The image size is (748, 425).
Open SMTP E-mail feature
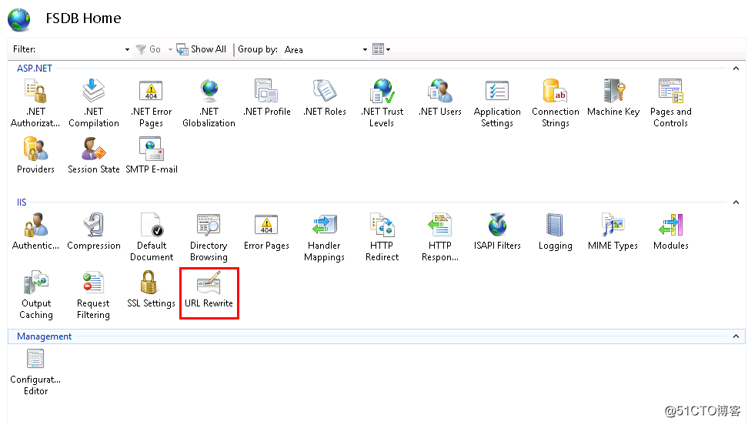pos(152,156)
